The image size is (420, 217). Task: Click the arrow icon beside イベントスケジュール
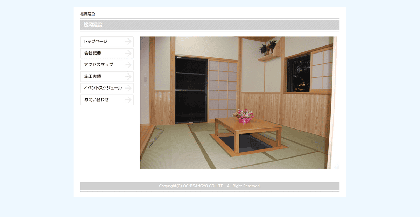(x=128, y=88)
